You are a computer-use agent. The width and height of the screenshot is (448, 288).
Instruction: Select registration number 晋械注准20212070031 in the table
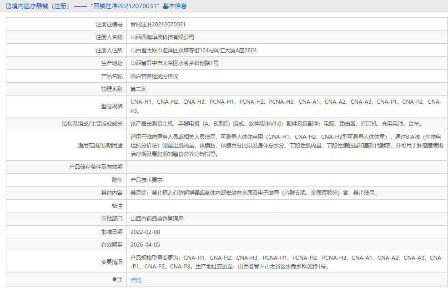[158, 25]
